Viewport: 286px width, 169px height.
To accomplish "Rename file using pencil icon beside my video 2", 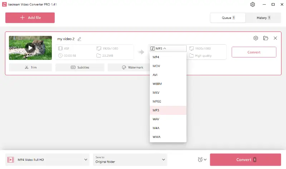I will pos(79,39).
